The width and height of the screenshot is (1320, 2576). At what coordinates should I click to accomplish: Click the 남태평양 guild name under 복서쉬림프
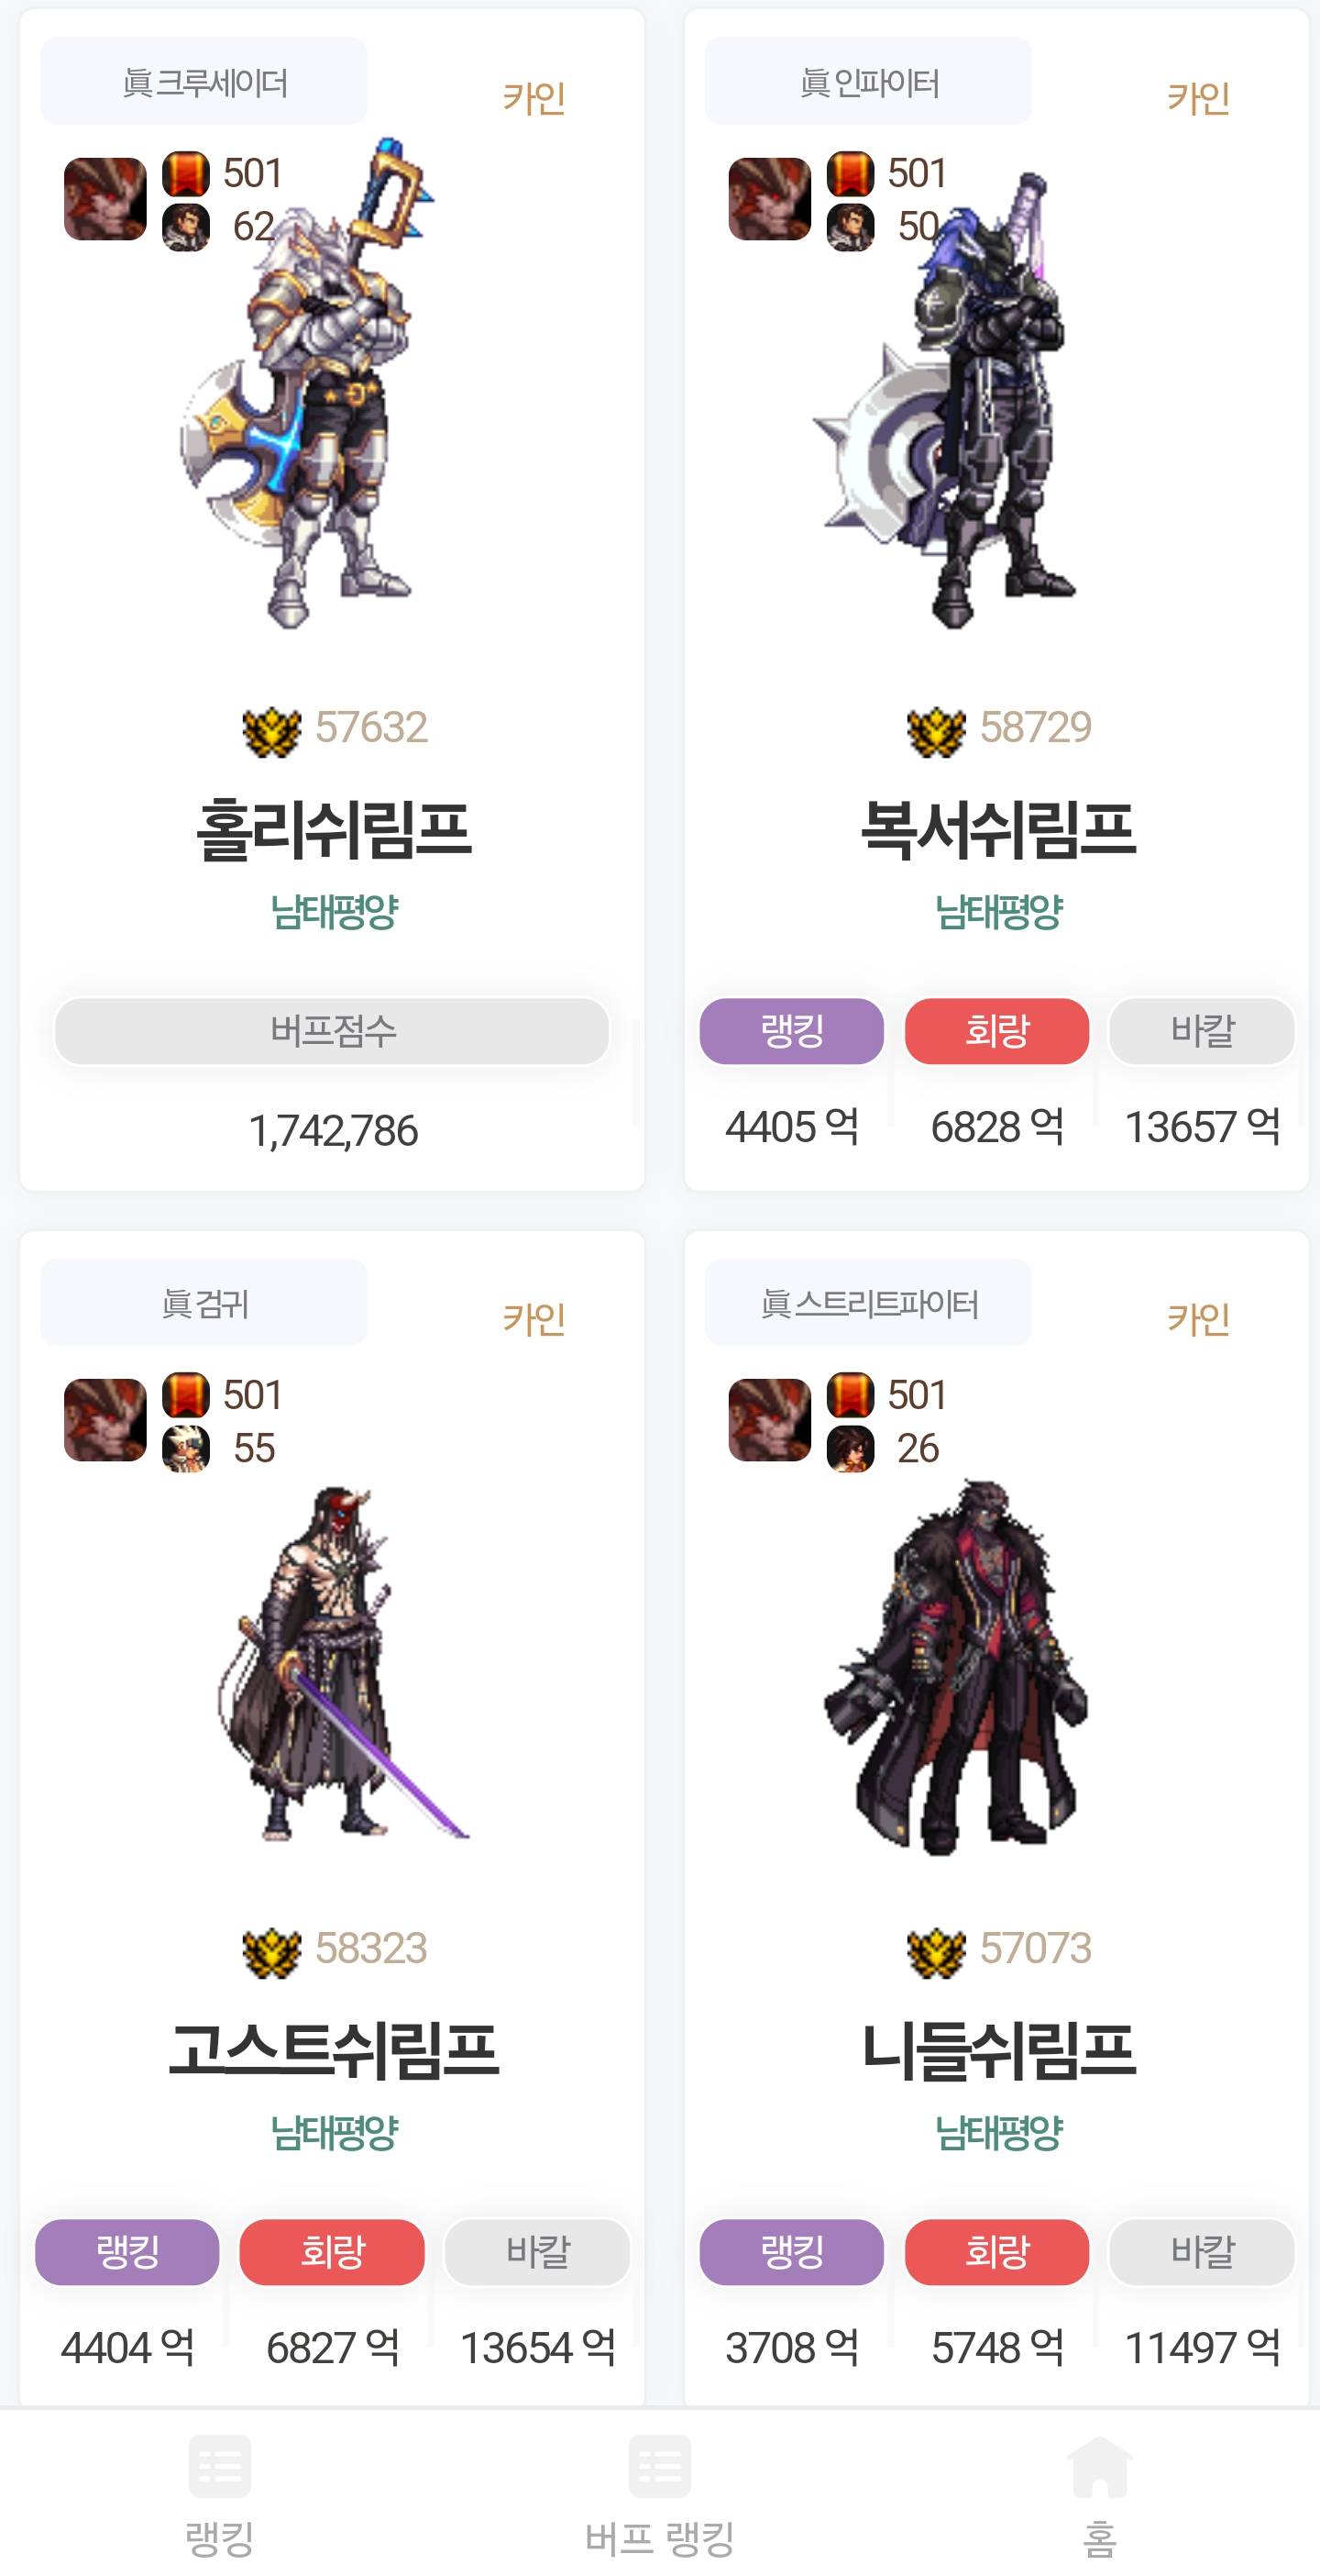tap(998, 911)
